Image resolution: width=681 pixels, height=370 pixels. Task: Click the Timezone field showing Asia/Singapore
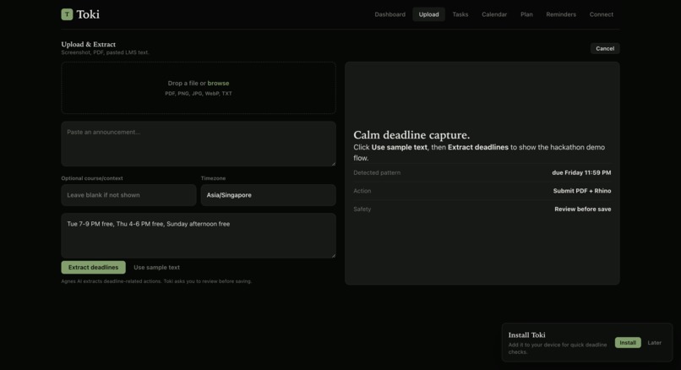tap(268, 195)
